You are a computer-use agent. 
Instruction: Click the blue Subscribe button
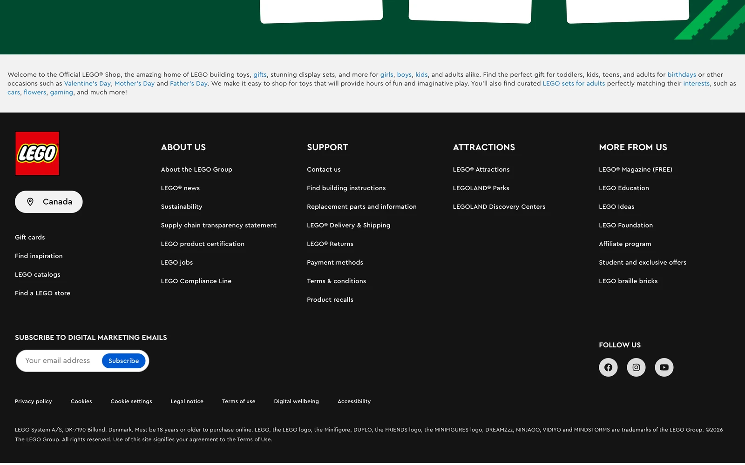123,361
